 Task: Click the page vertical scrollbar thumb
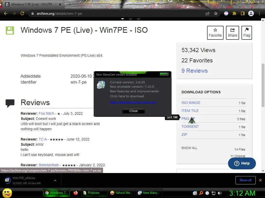pos(263,85)
